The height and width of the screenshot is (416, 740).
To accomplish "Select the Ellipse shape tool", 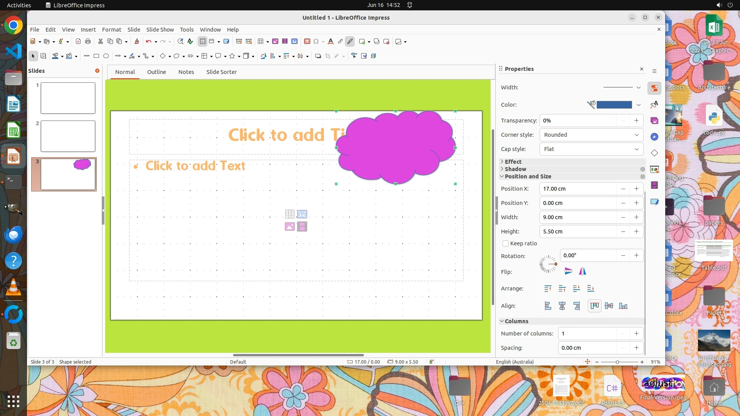I will (x=106, y=56).
